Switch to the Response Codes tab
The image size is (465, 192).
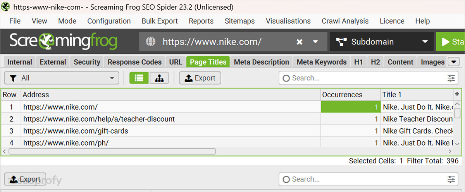(134, 62)
